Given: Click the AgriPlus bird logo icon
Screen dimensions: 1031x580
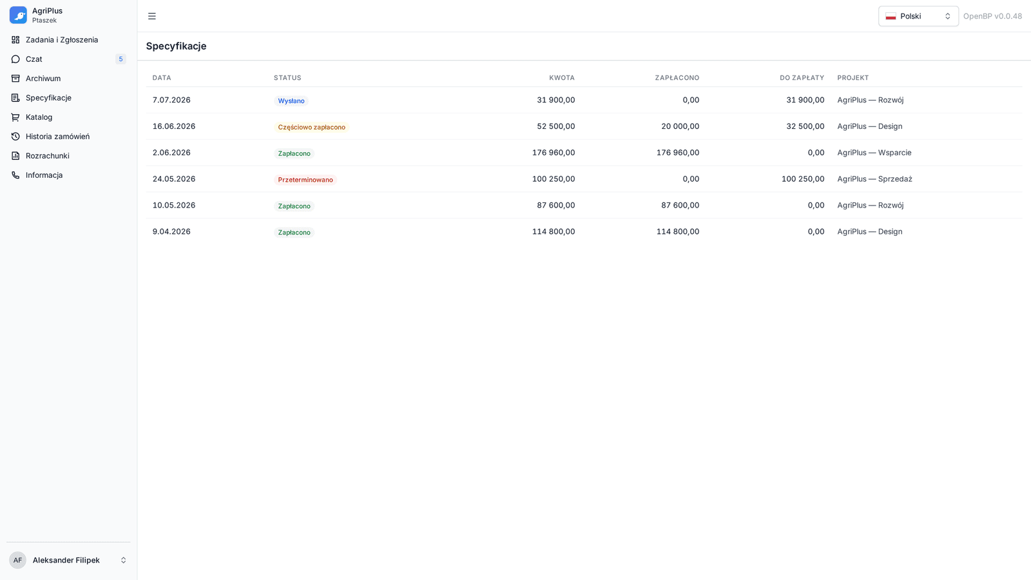Looking at the screenshot, I should coord(18,15).
